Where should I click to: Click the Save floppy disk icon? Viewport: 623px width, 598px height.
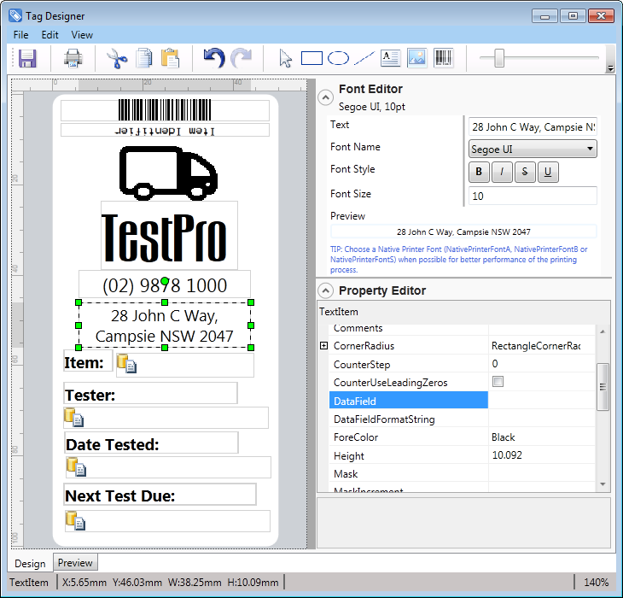coord(27,58)
